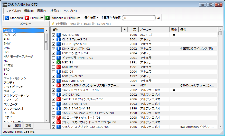225x136 pixels.
Task: Click the Standard 'S' filter icon in toolbar
Action: point(7,18)
